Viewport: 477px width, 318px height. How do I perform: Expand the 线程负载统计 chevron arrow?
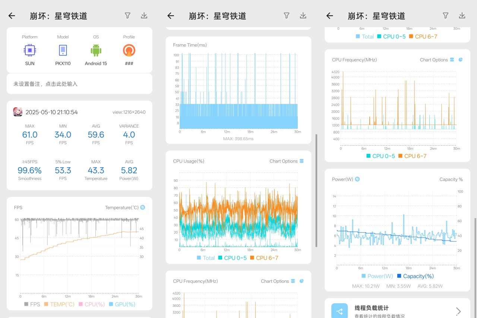tap(458, 312)
